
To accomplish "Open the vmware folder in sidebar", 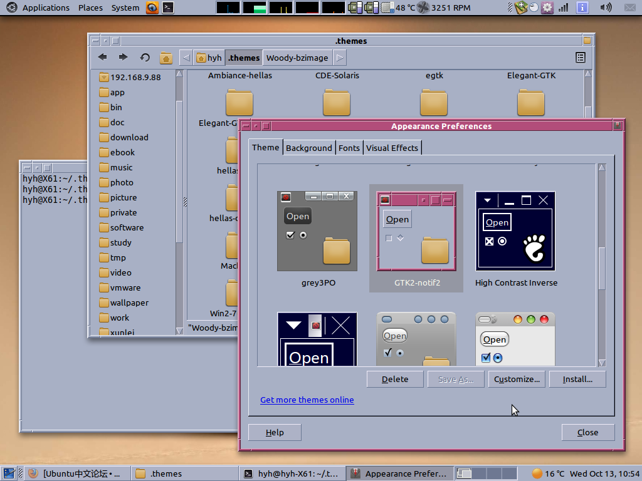I will coord(120,287).
